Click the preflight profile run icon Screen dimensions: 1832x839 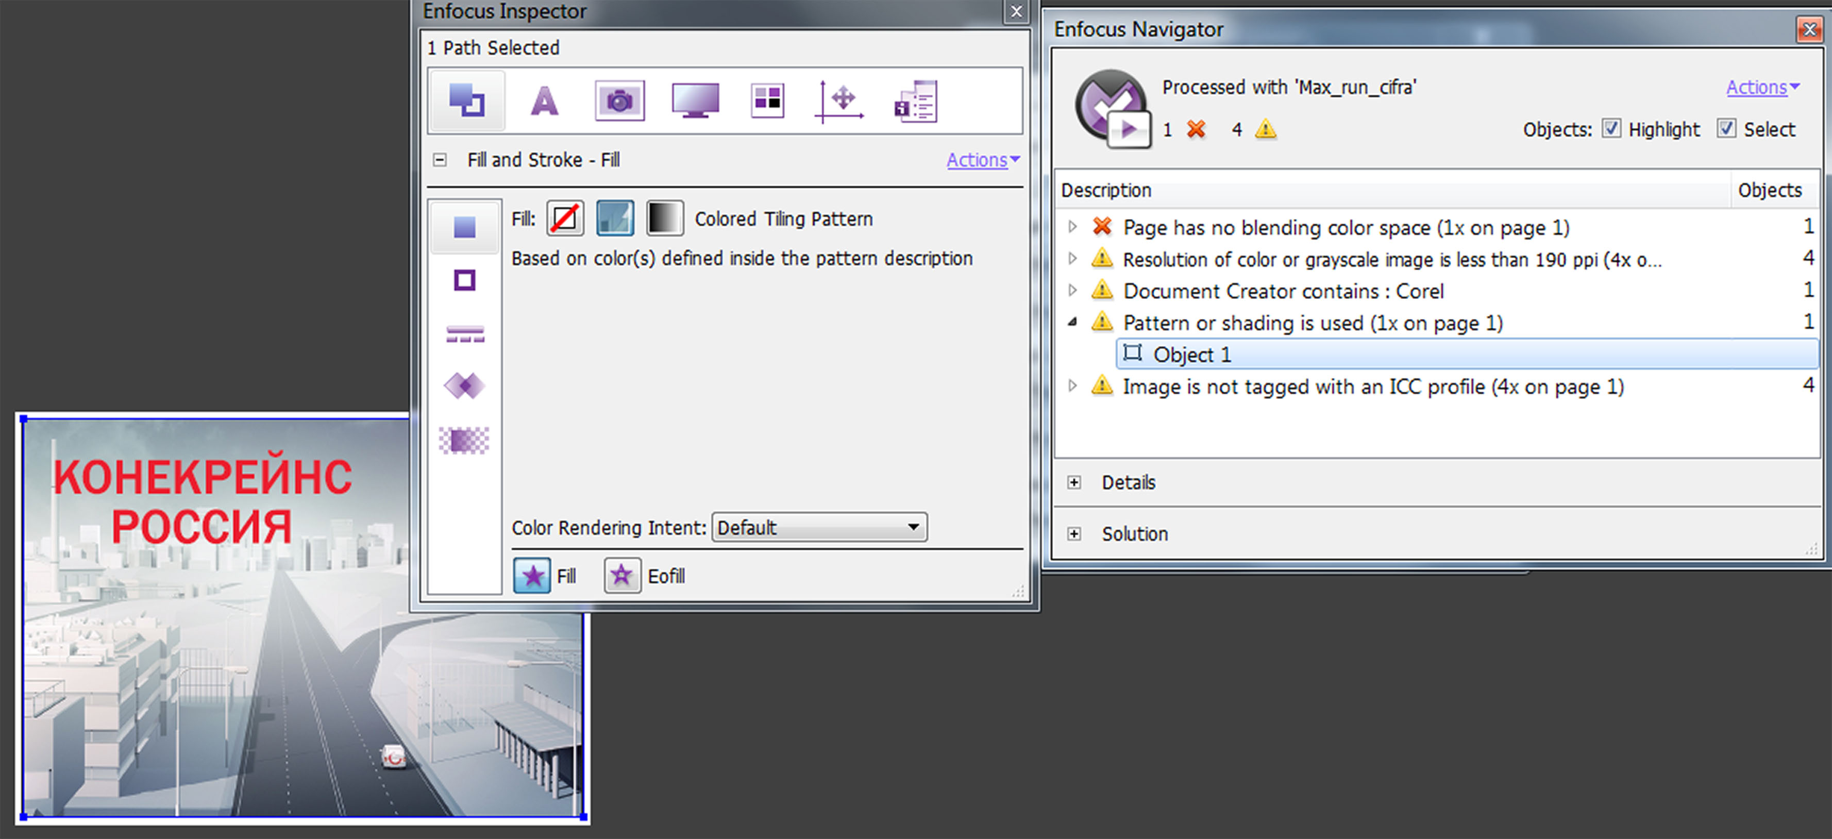pyautogui.click(x=1114, y=109)
